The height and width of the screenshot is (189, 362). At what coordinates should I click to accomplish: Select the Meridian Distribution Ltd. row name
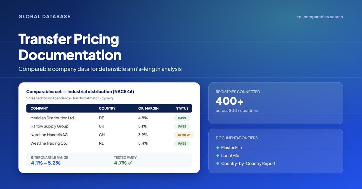(x=53, y=118)
